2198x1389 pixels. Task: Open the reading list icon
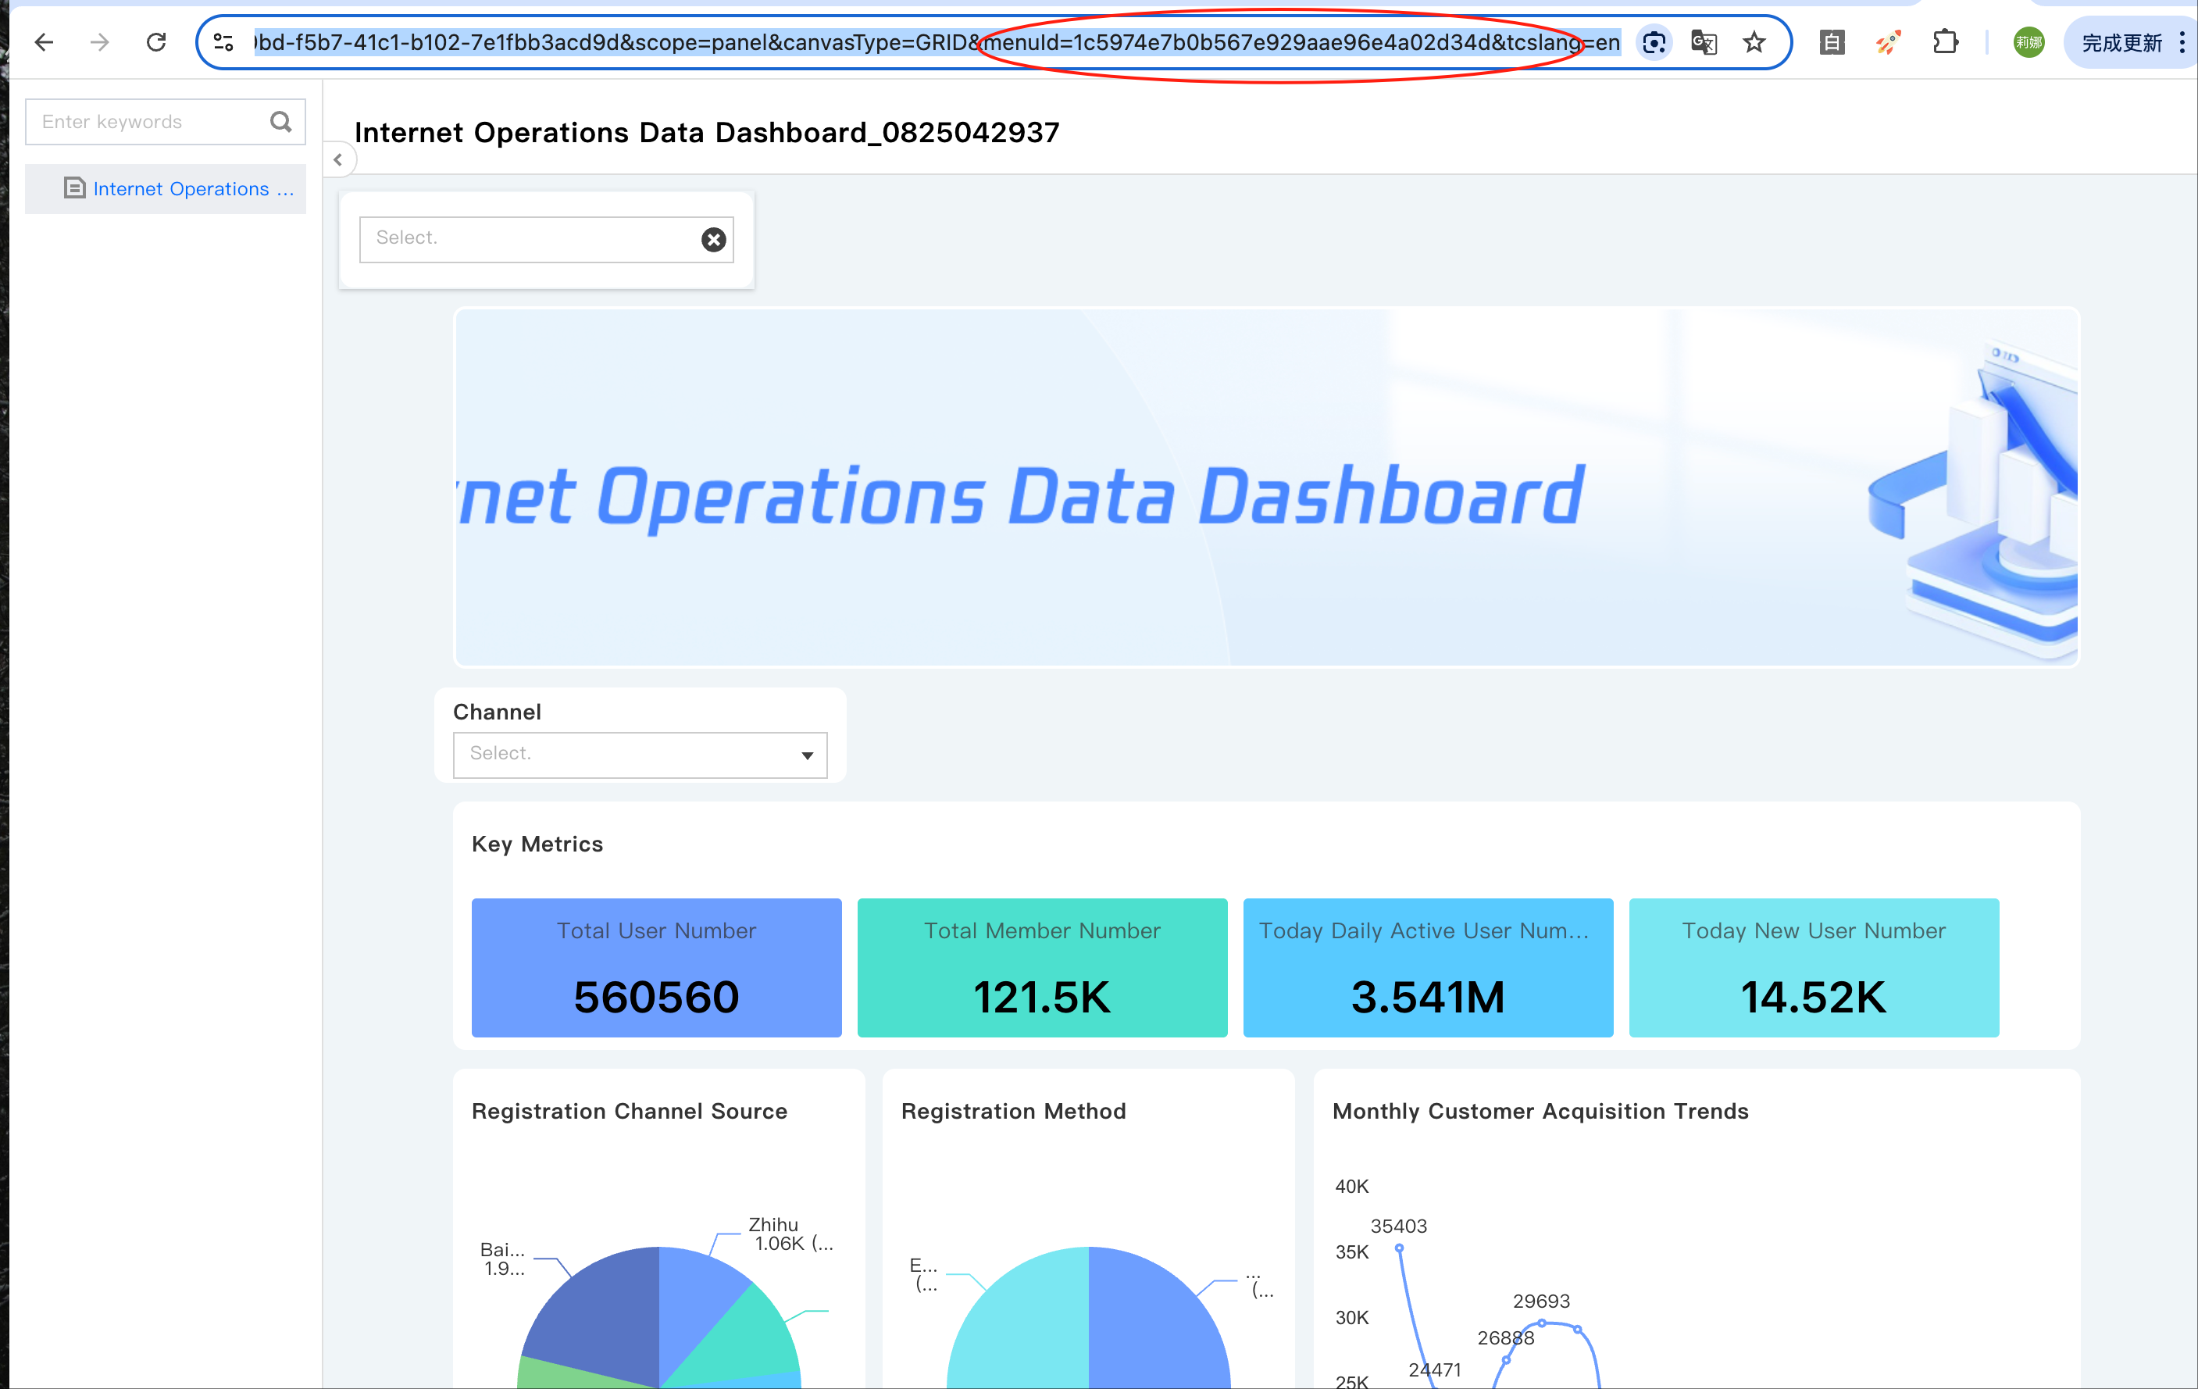pyautogui.click(x=1832, y=42)
